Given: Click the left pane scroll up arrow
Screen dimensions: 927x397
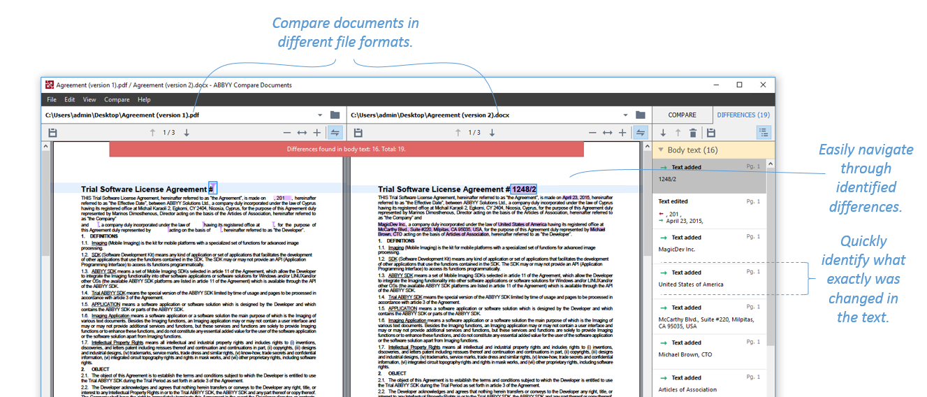Looking at the screenshot, I should [47, 147].
